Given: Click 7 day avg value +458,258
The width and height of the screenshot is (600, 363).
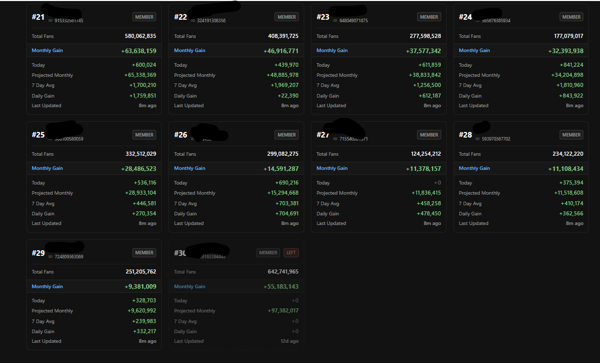Looking at the screenshot, I should coord(429,203).
